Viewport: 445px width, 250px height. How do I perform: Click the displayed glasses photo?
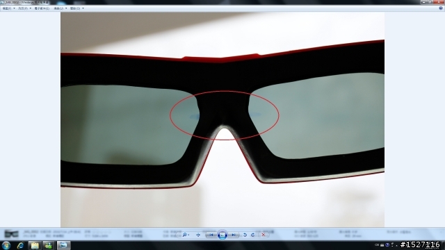222,119
